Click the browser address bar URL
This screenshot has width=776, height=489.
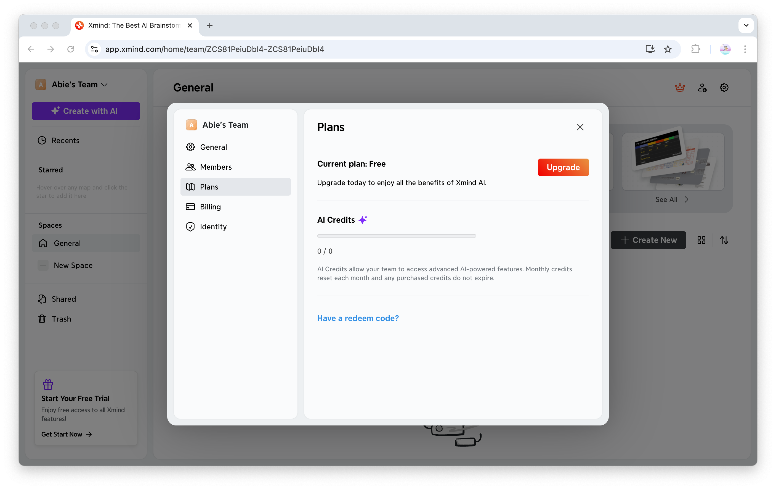click(x=215, y=49)
